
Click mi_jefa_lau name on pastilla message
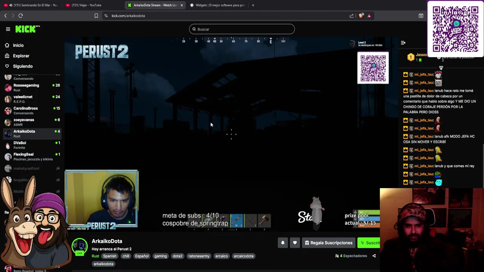point(423,91)
